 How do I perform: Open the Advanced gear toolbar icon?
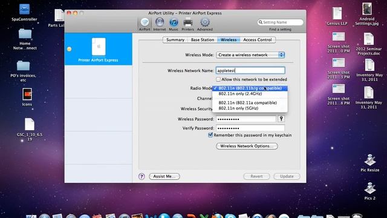pos(204,24)
